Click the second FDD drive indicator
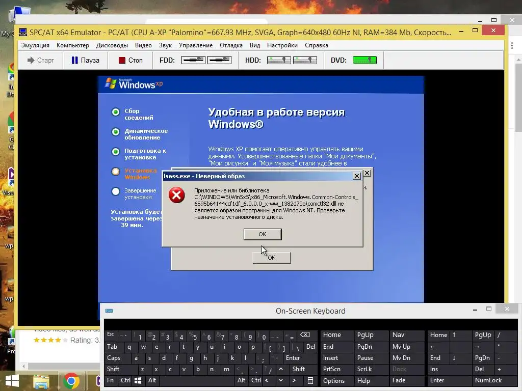 (x=219, y=60)
